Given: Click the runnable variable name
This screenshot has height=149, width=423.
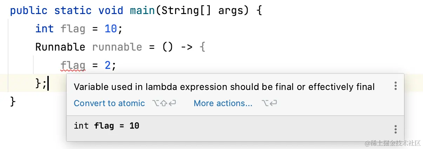Looking at the screenshot, I should point(117,47).
